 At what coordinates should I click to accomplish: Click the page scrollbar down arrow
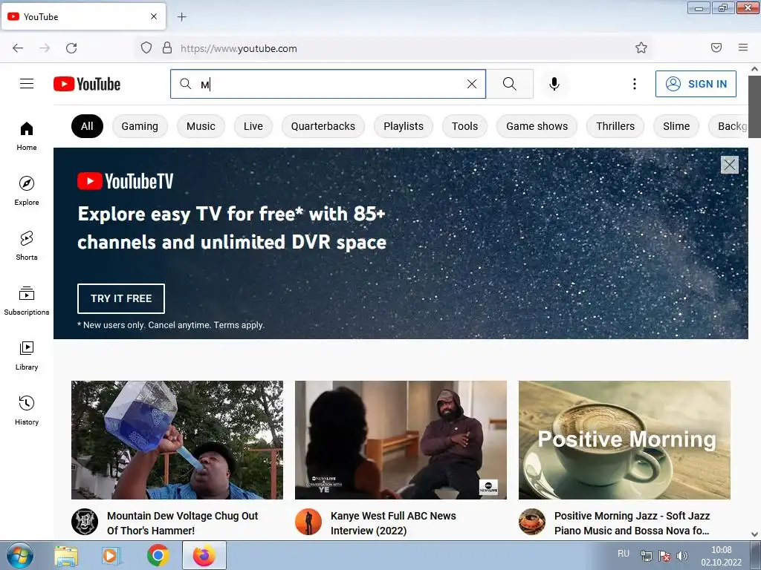[x=755, y=534]
